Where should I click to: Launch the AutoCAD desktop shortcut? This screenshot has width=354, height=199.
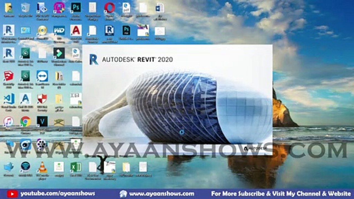pos(76,30)
